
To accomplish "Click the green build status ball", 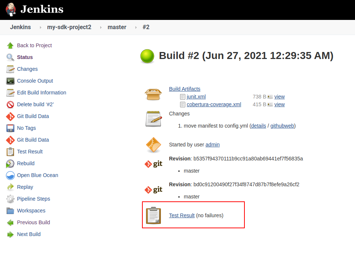I will [x=147, y=56].
